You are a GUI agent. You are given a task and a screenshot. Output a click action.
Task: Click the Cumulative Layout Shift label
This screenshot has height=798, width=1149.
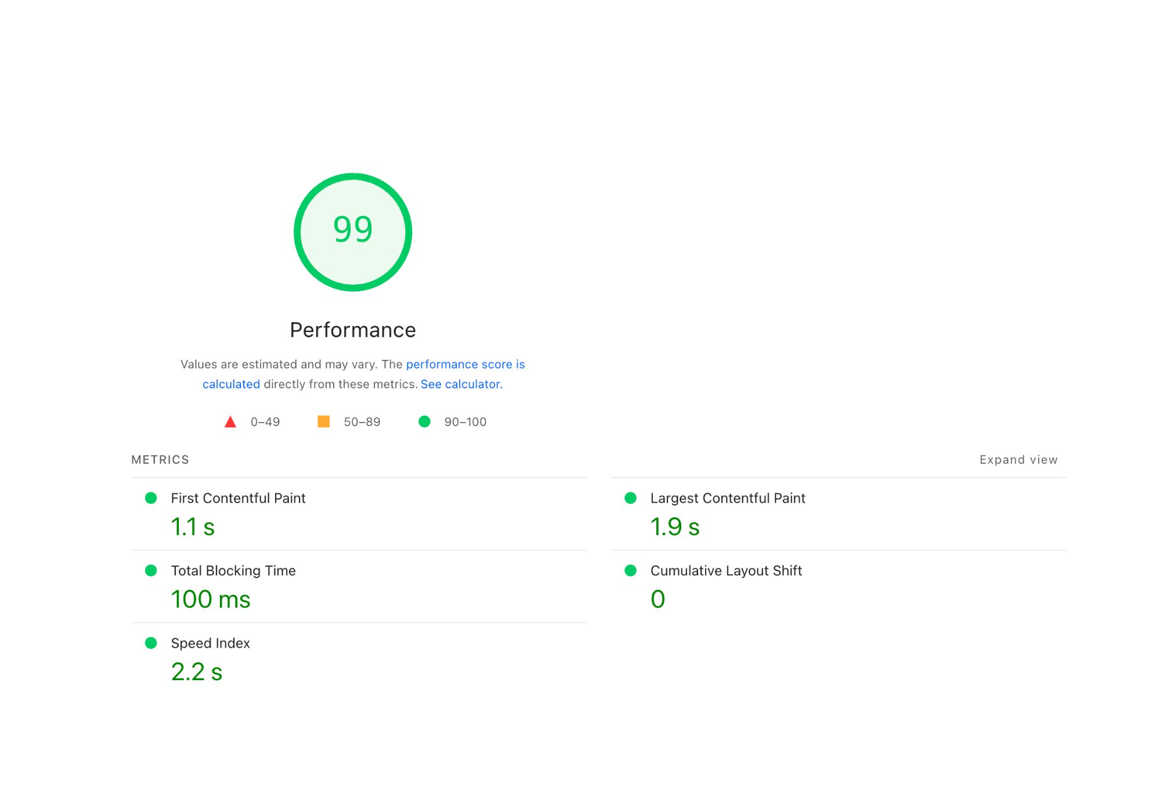click(726, 570)
